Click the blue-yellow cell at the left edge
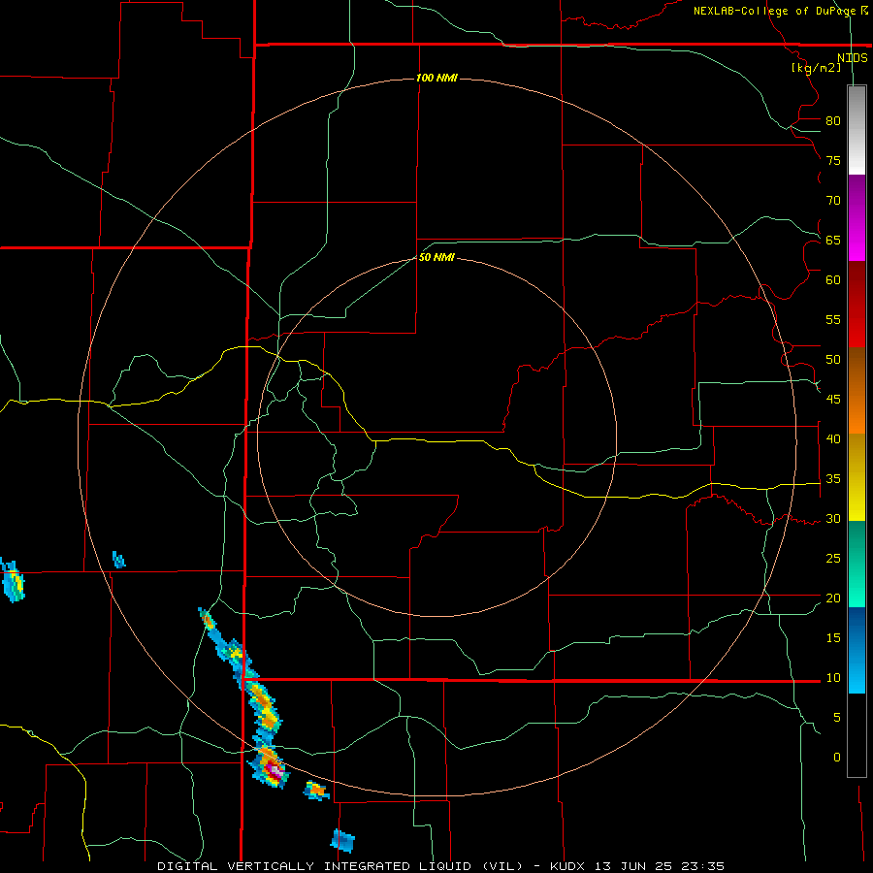This screenshot has height=873, width=873. (x=13, y=580)
